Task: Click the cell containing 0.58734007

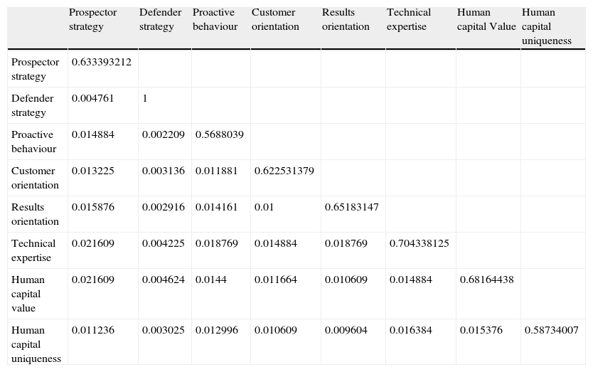Action: click(551, 330)
